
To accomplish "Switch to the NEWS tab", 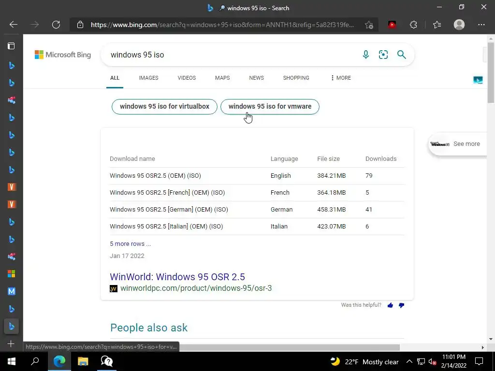I will coord(256,78).
